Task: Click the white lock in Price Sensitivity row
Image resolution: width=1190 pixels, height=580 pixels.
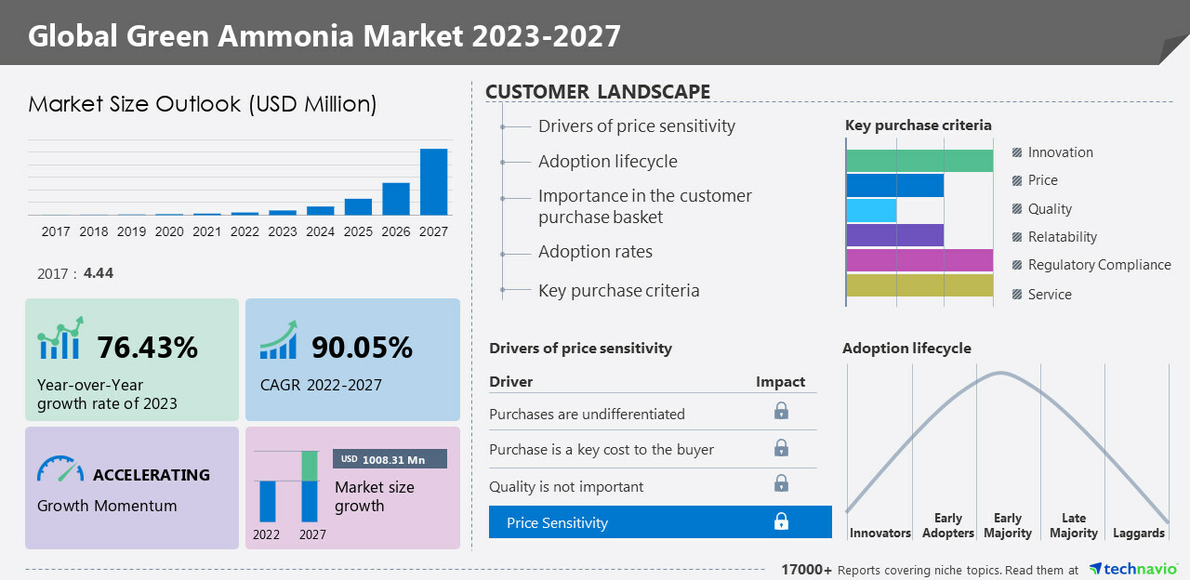Action: [x=781, y=521]
